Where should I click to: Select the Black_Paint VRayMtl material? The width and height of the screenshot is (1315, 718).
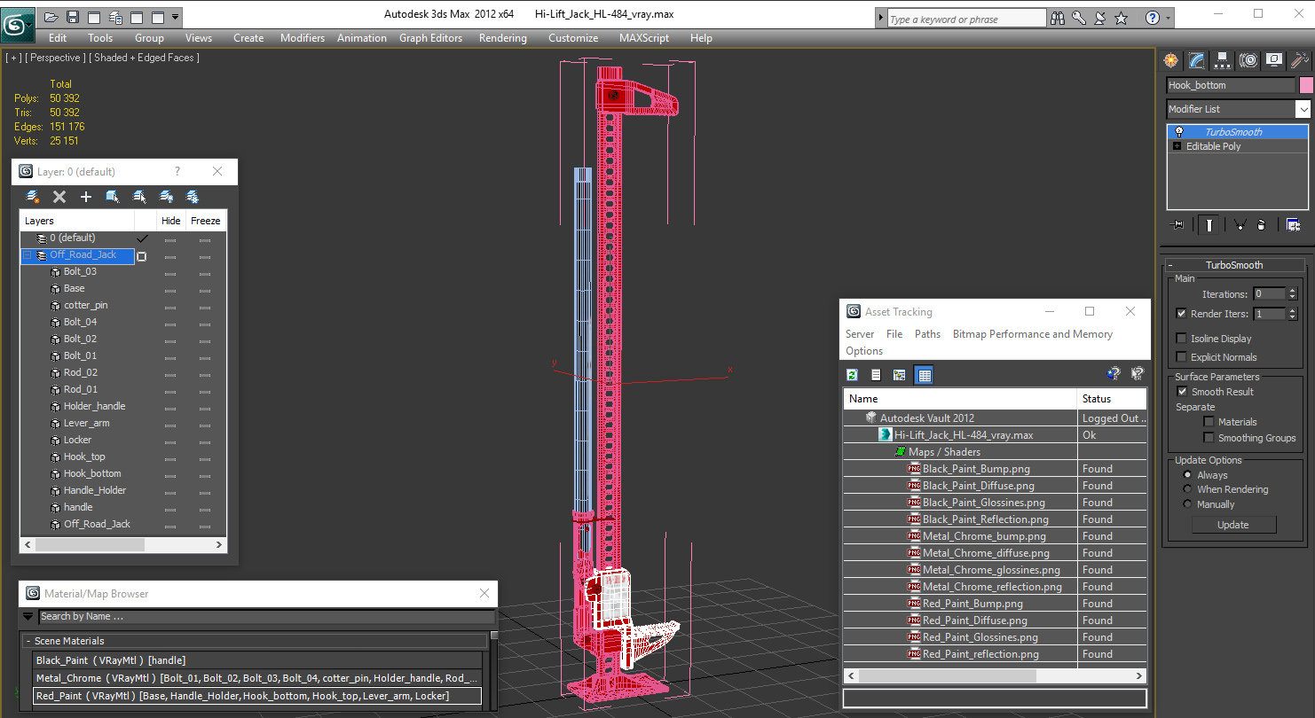point(258,660)
